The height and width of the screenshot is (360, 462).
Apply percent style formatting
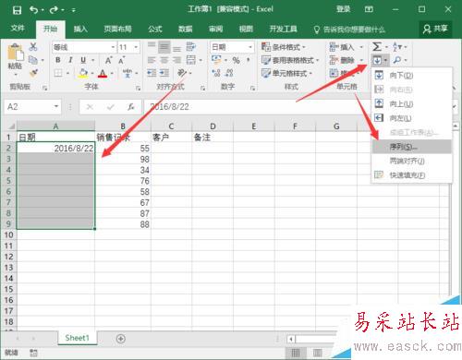pos(236,60)
